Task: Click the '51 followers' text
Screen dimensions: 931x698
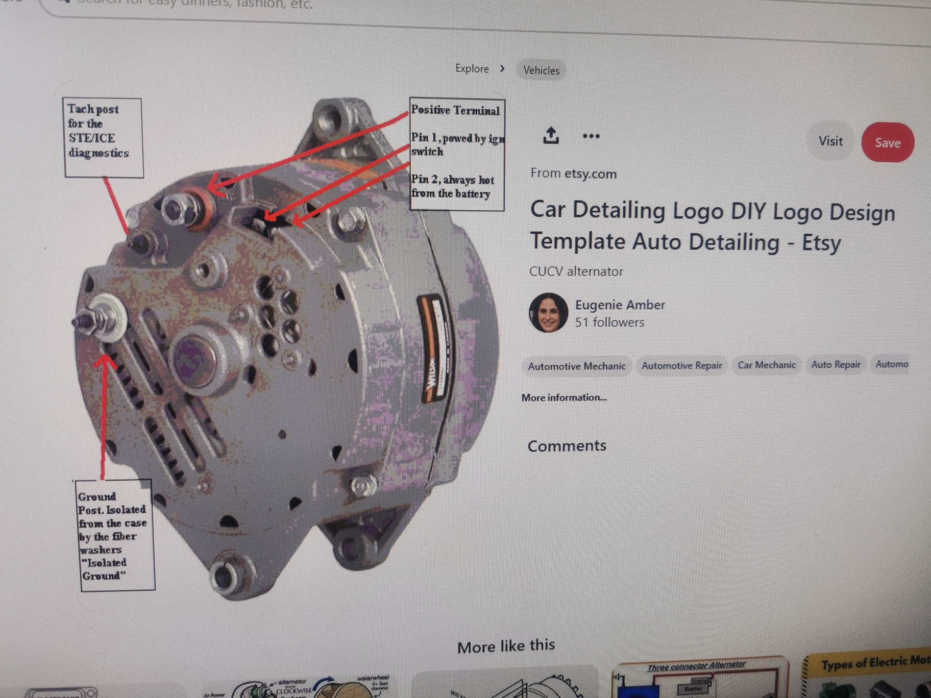Action: pyautogui.click(x=609, y=322)
